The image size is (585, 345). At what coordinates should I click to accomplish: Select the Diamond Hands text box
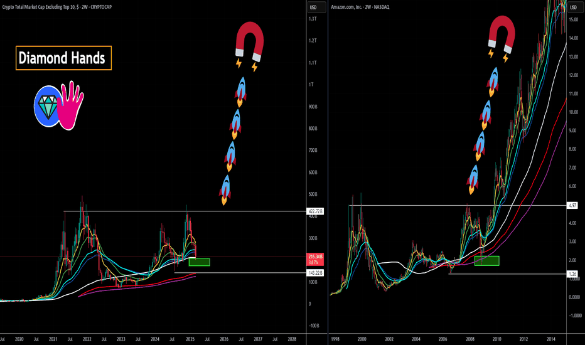click(x=63, y=58)
